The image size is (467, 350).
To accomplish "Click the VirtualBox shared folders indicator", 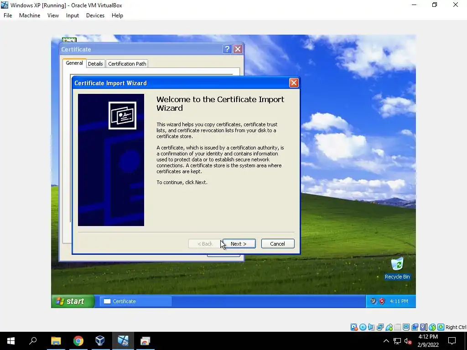I will click(398, 327).
